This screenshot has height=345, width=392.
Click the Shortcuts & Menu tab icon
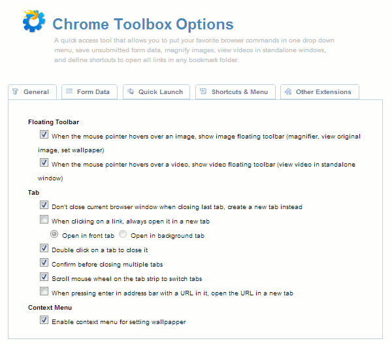(x=203, y=92)
